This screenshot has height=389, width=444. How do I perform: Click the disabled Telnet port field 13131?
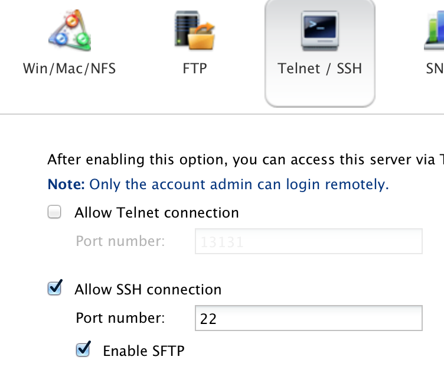tap(309, 241)
